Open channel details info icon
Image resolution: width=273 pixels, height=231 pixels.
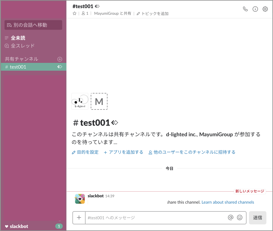point(255,9)
